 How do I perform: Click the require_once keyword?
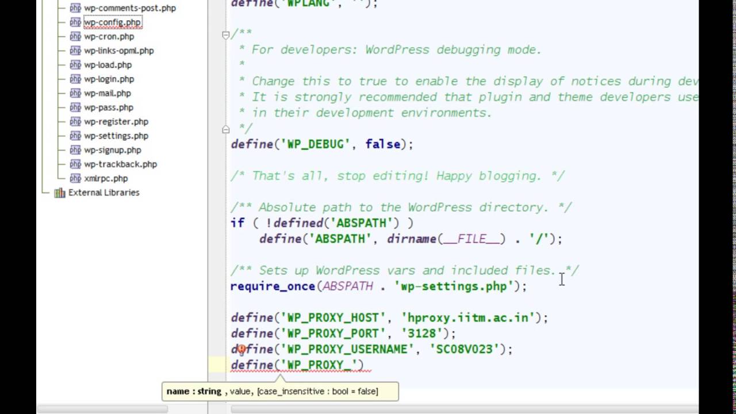pos(273,286)
